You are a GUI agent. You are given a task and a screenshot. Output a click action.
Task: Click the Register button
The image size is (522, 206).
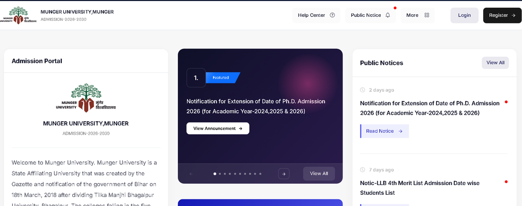502,15
